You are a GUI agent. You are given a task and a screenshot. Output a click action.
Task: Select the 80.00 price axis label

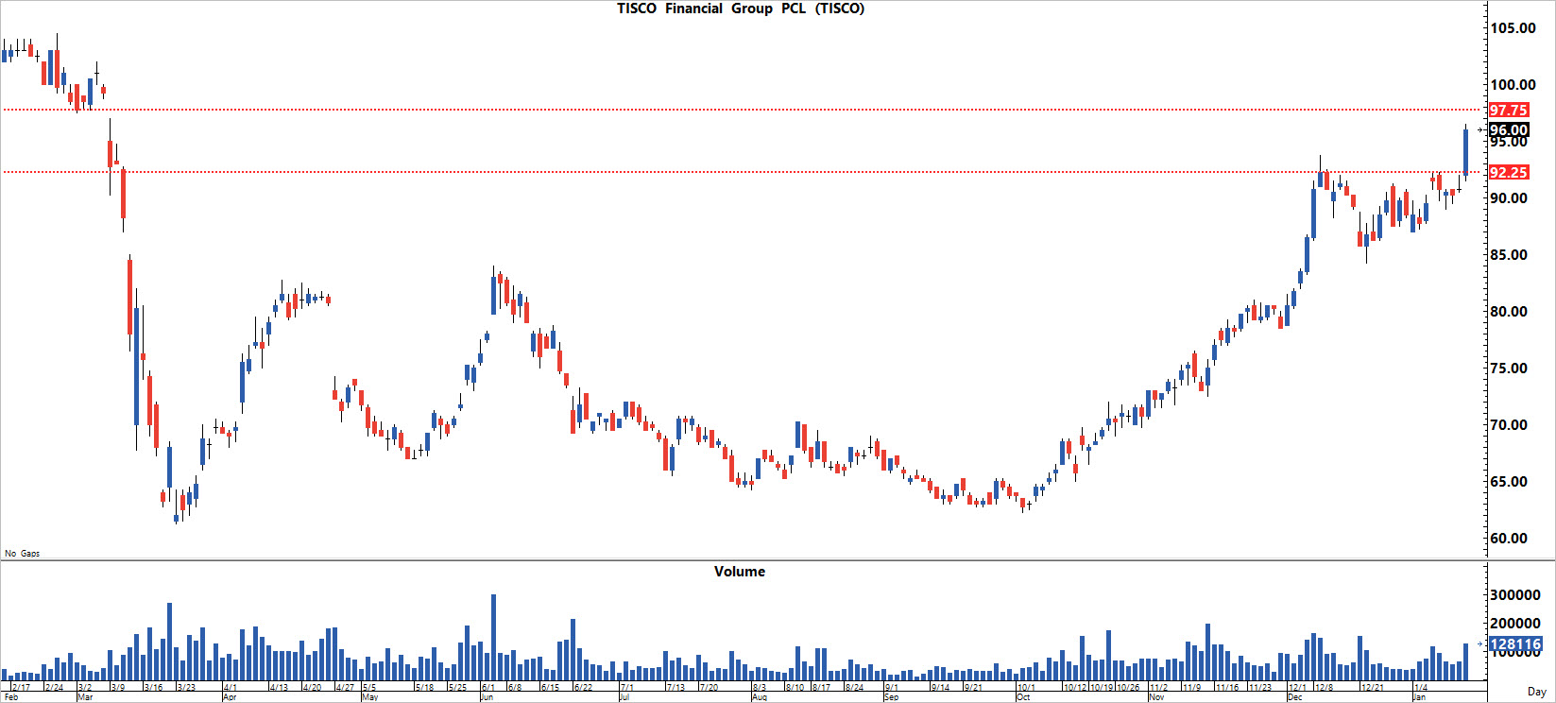click(x=1509, y=312)
